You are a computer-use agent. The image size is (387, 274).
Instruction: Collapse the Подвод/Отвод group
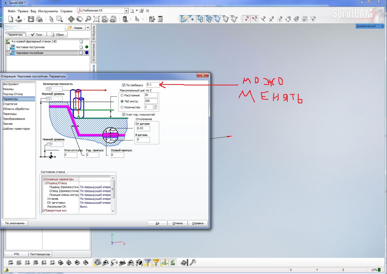tap(46, 183)
